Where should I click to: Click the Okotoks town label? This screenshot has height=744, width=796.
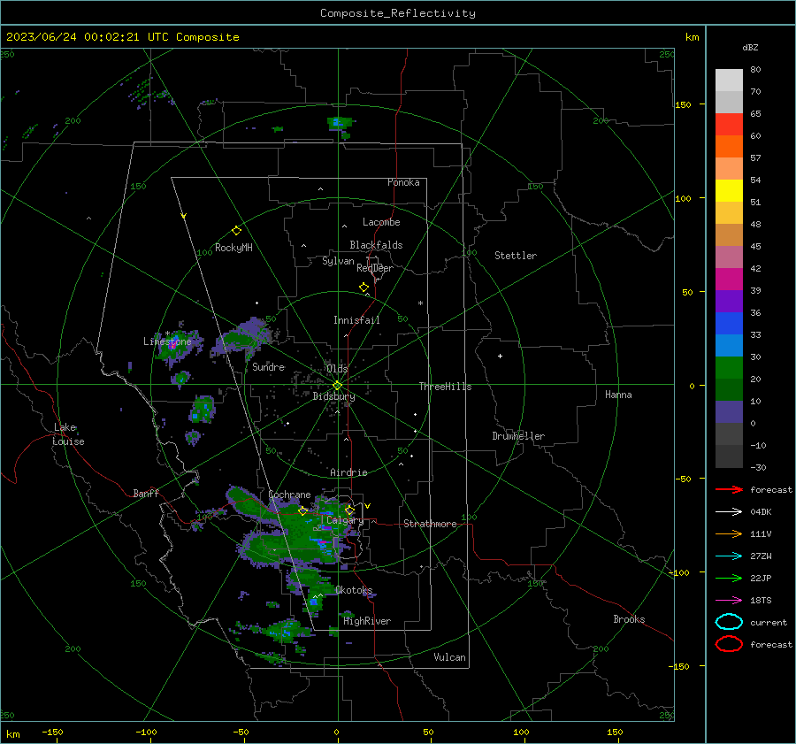tap(354, 590)
